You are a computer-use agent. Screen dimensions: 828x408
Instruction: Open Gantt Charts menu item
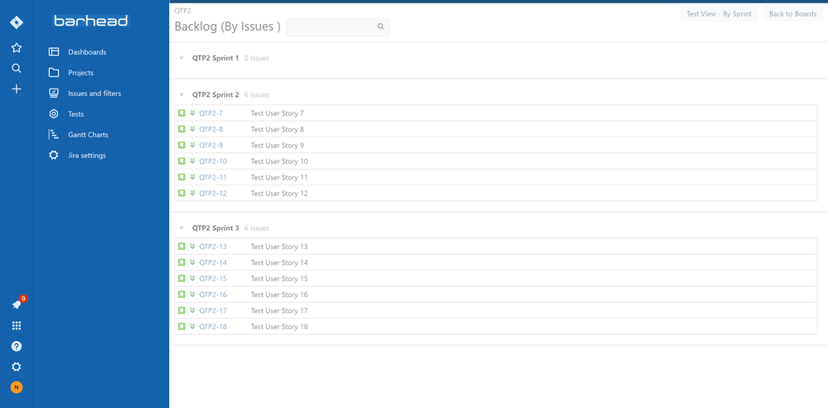click(x=88, y=135)
